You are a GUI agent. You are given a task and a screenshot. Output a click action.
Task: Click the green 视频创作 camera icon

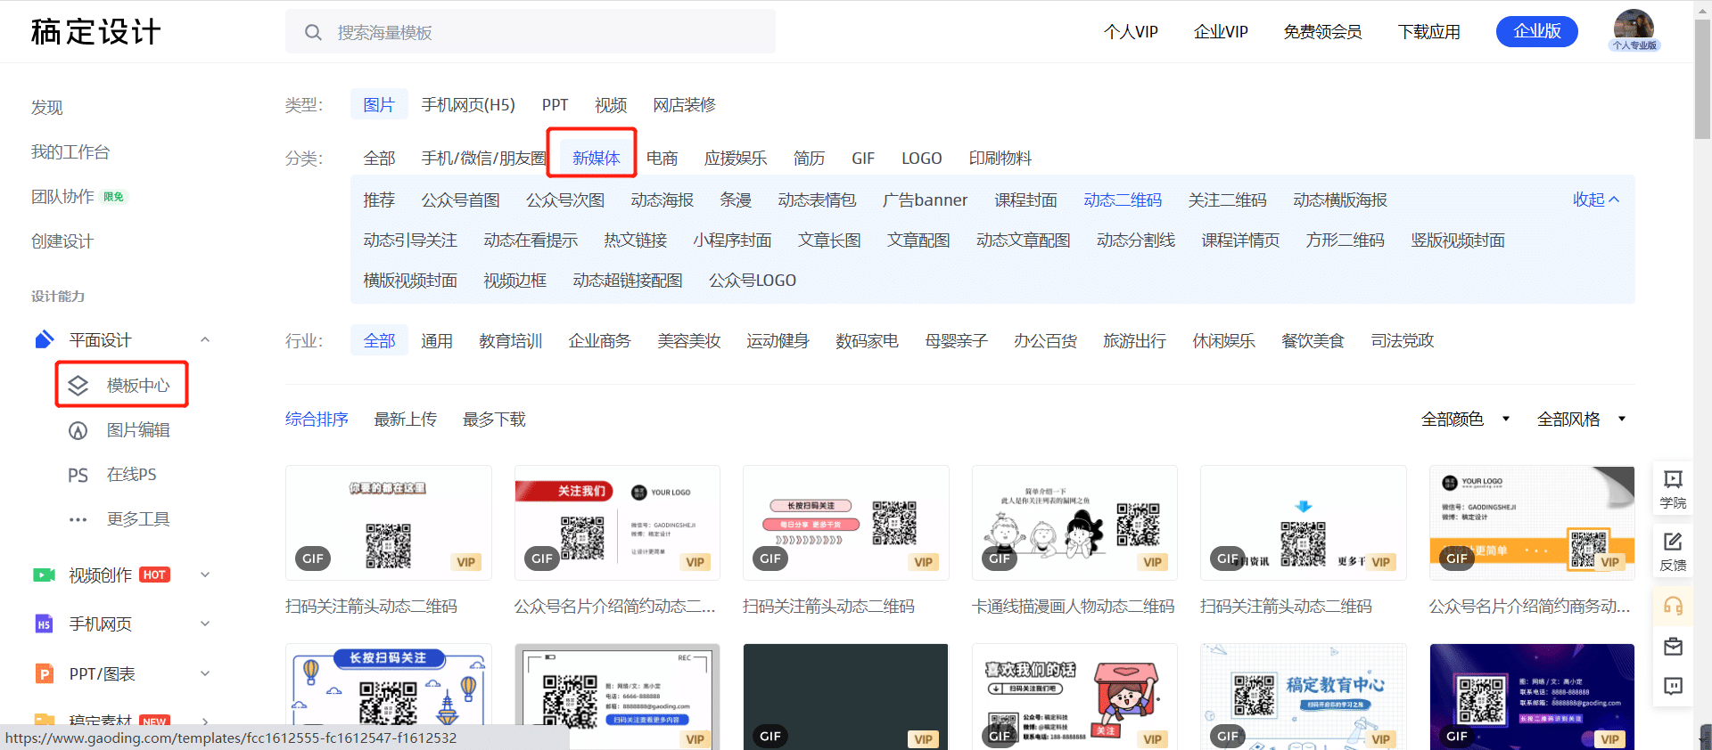[44, 575]
